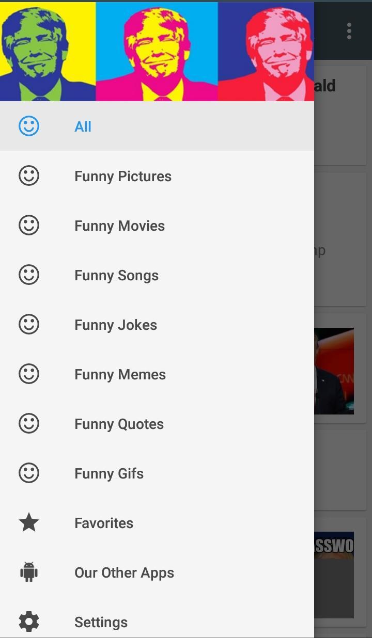Viewport: 372px width, 638px height.
Task: Open the three-dot overflow menu
Action: [x=349, y=31]
